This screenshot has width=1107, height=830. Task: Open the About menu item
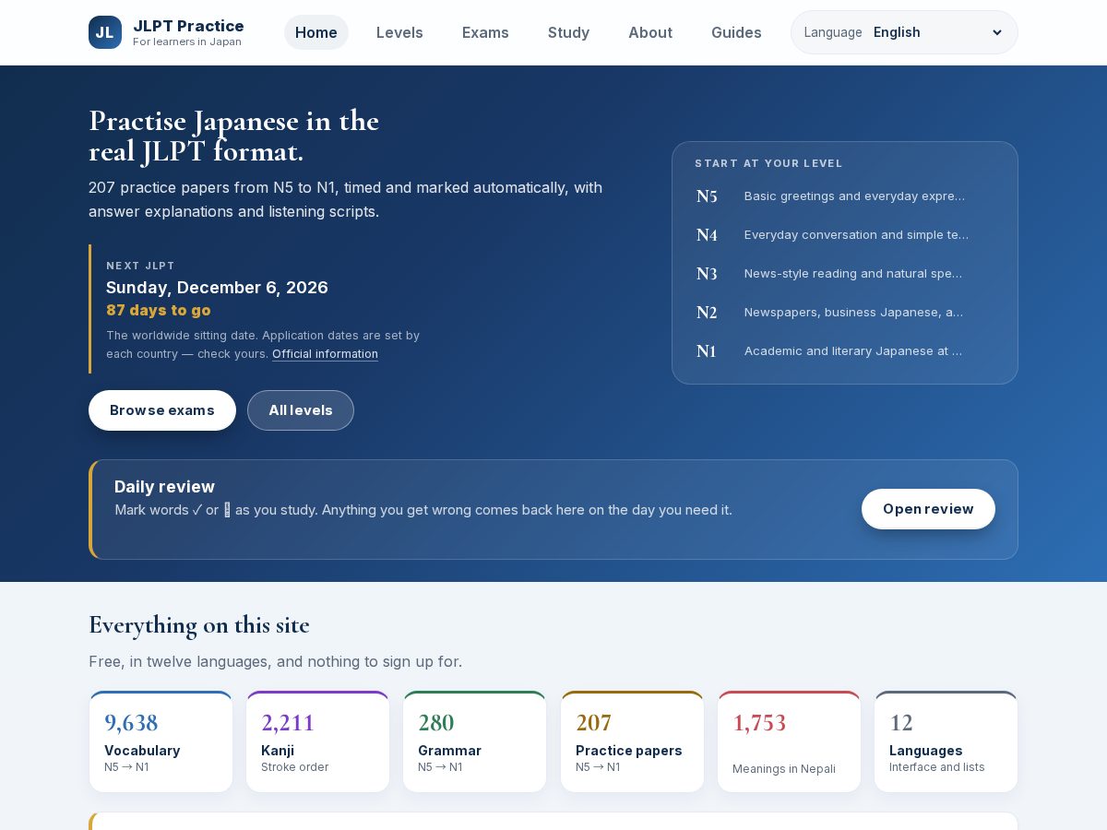(x=650, y=32)
